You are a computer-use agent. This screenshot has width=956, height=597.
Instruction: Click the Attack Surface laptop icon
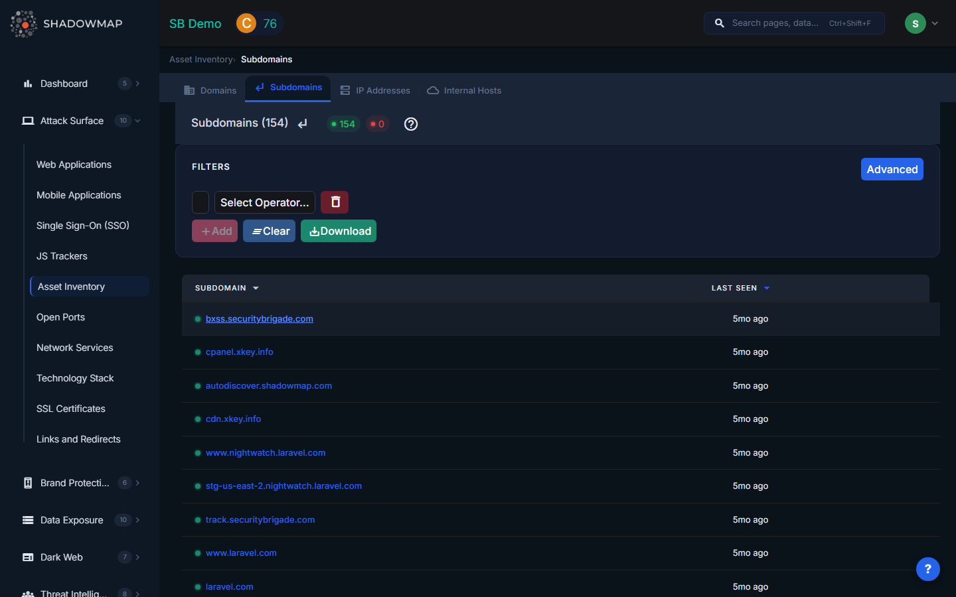(x=28, y=121)
